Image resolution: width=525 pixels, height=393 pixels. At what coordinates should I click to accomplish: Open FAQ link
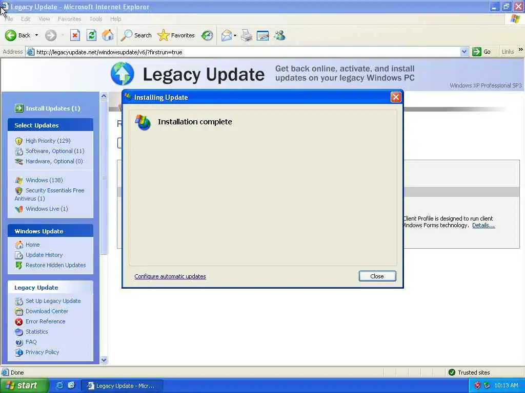31,342
